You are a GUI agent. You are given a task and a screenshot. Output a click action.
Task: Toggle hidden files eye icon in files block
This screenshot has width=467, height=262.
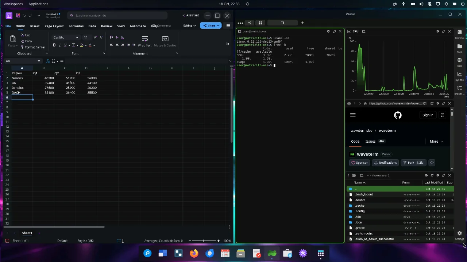(x=426, y=175)
